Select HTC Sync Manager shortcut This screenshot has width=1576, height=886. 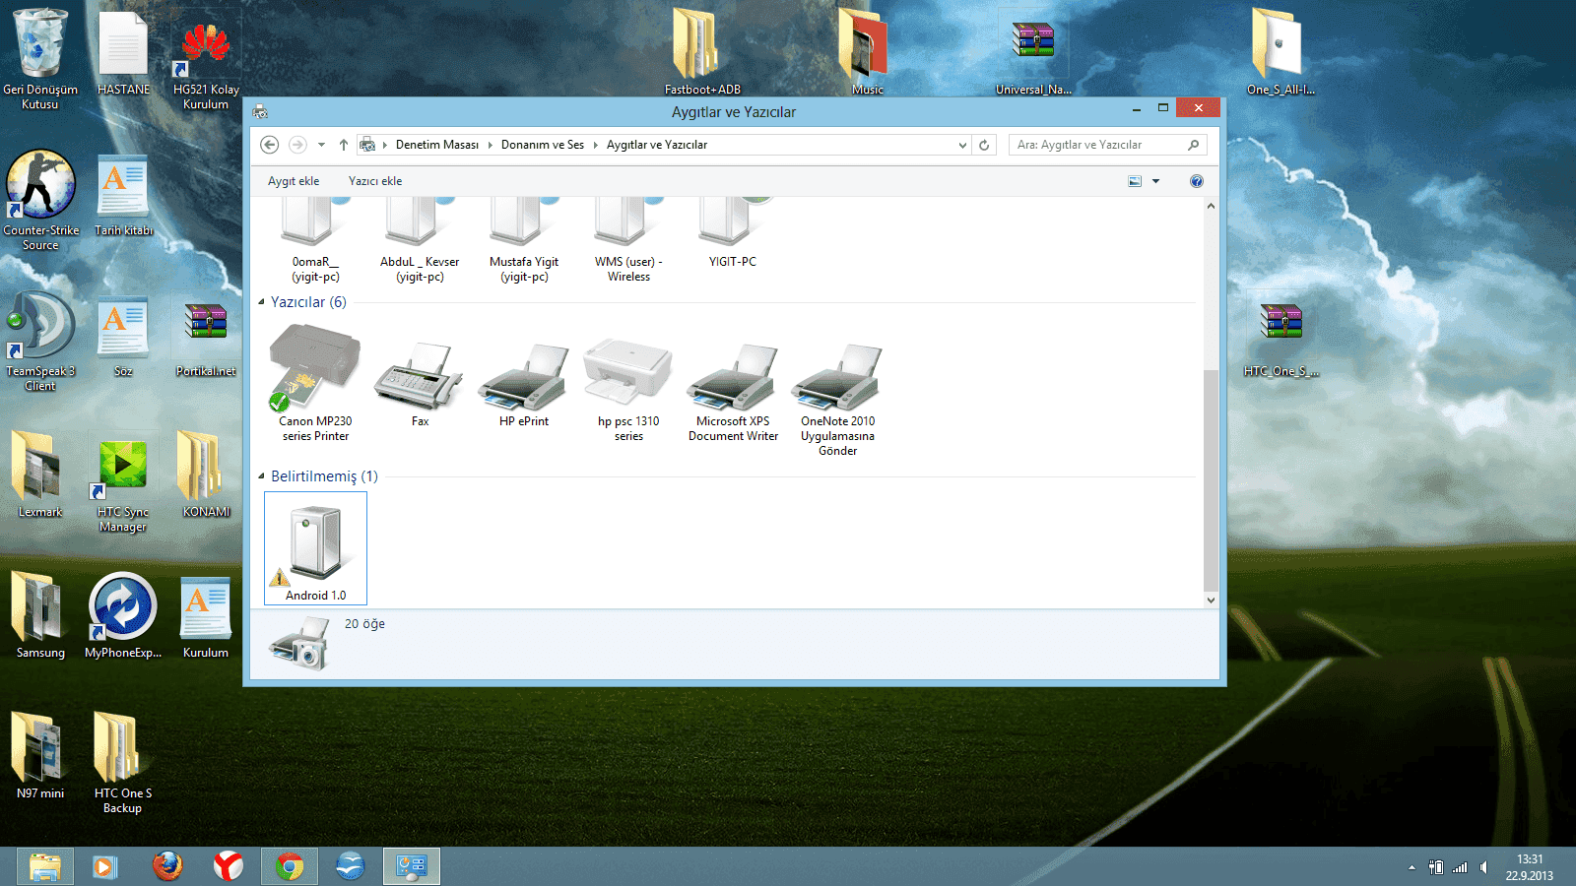coord(123,486)
